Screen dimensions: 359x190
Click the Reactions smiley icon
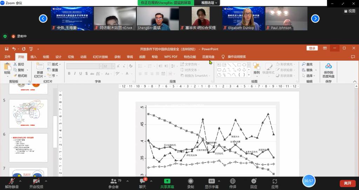[x=254, y=181]
